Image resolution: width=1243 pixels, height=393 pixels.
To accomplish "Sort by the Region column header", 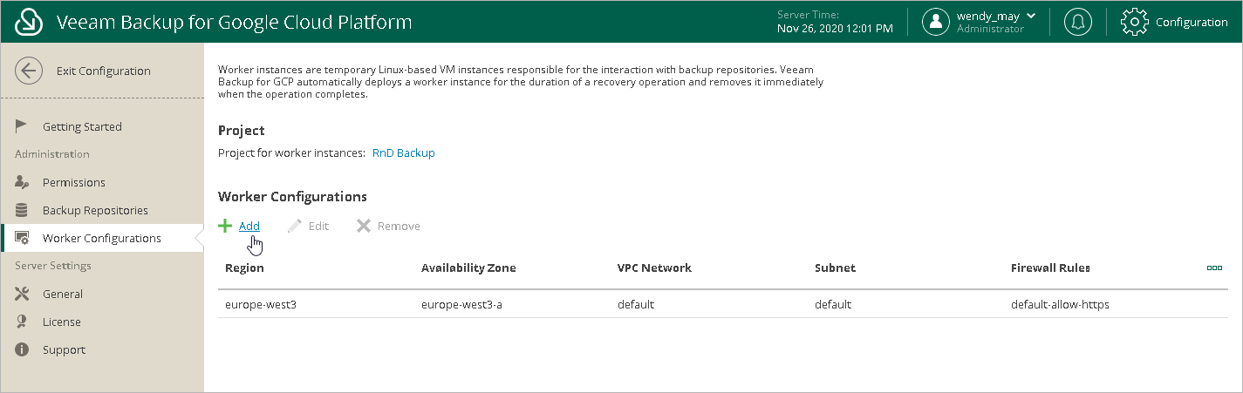I will click(244, 268).
